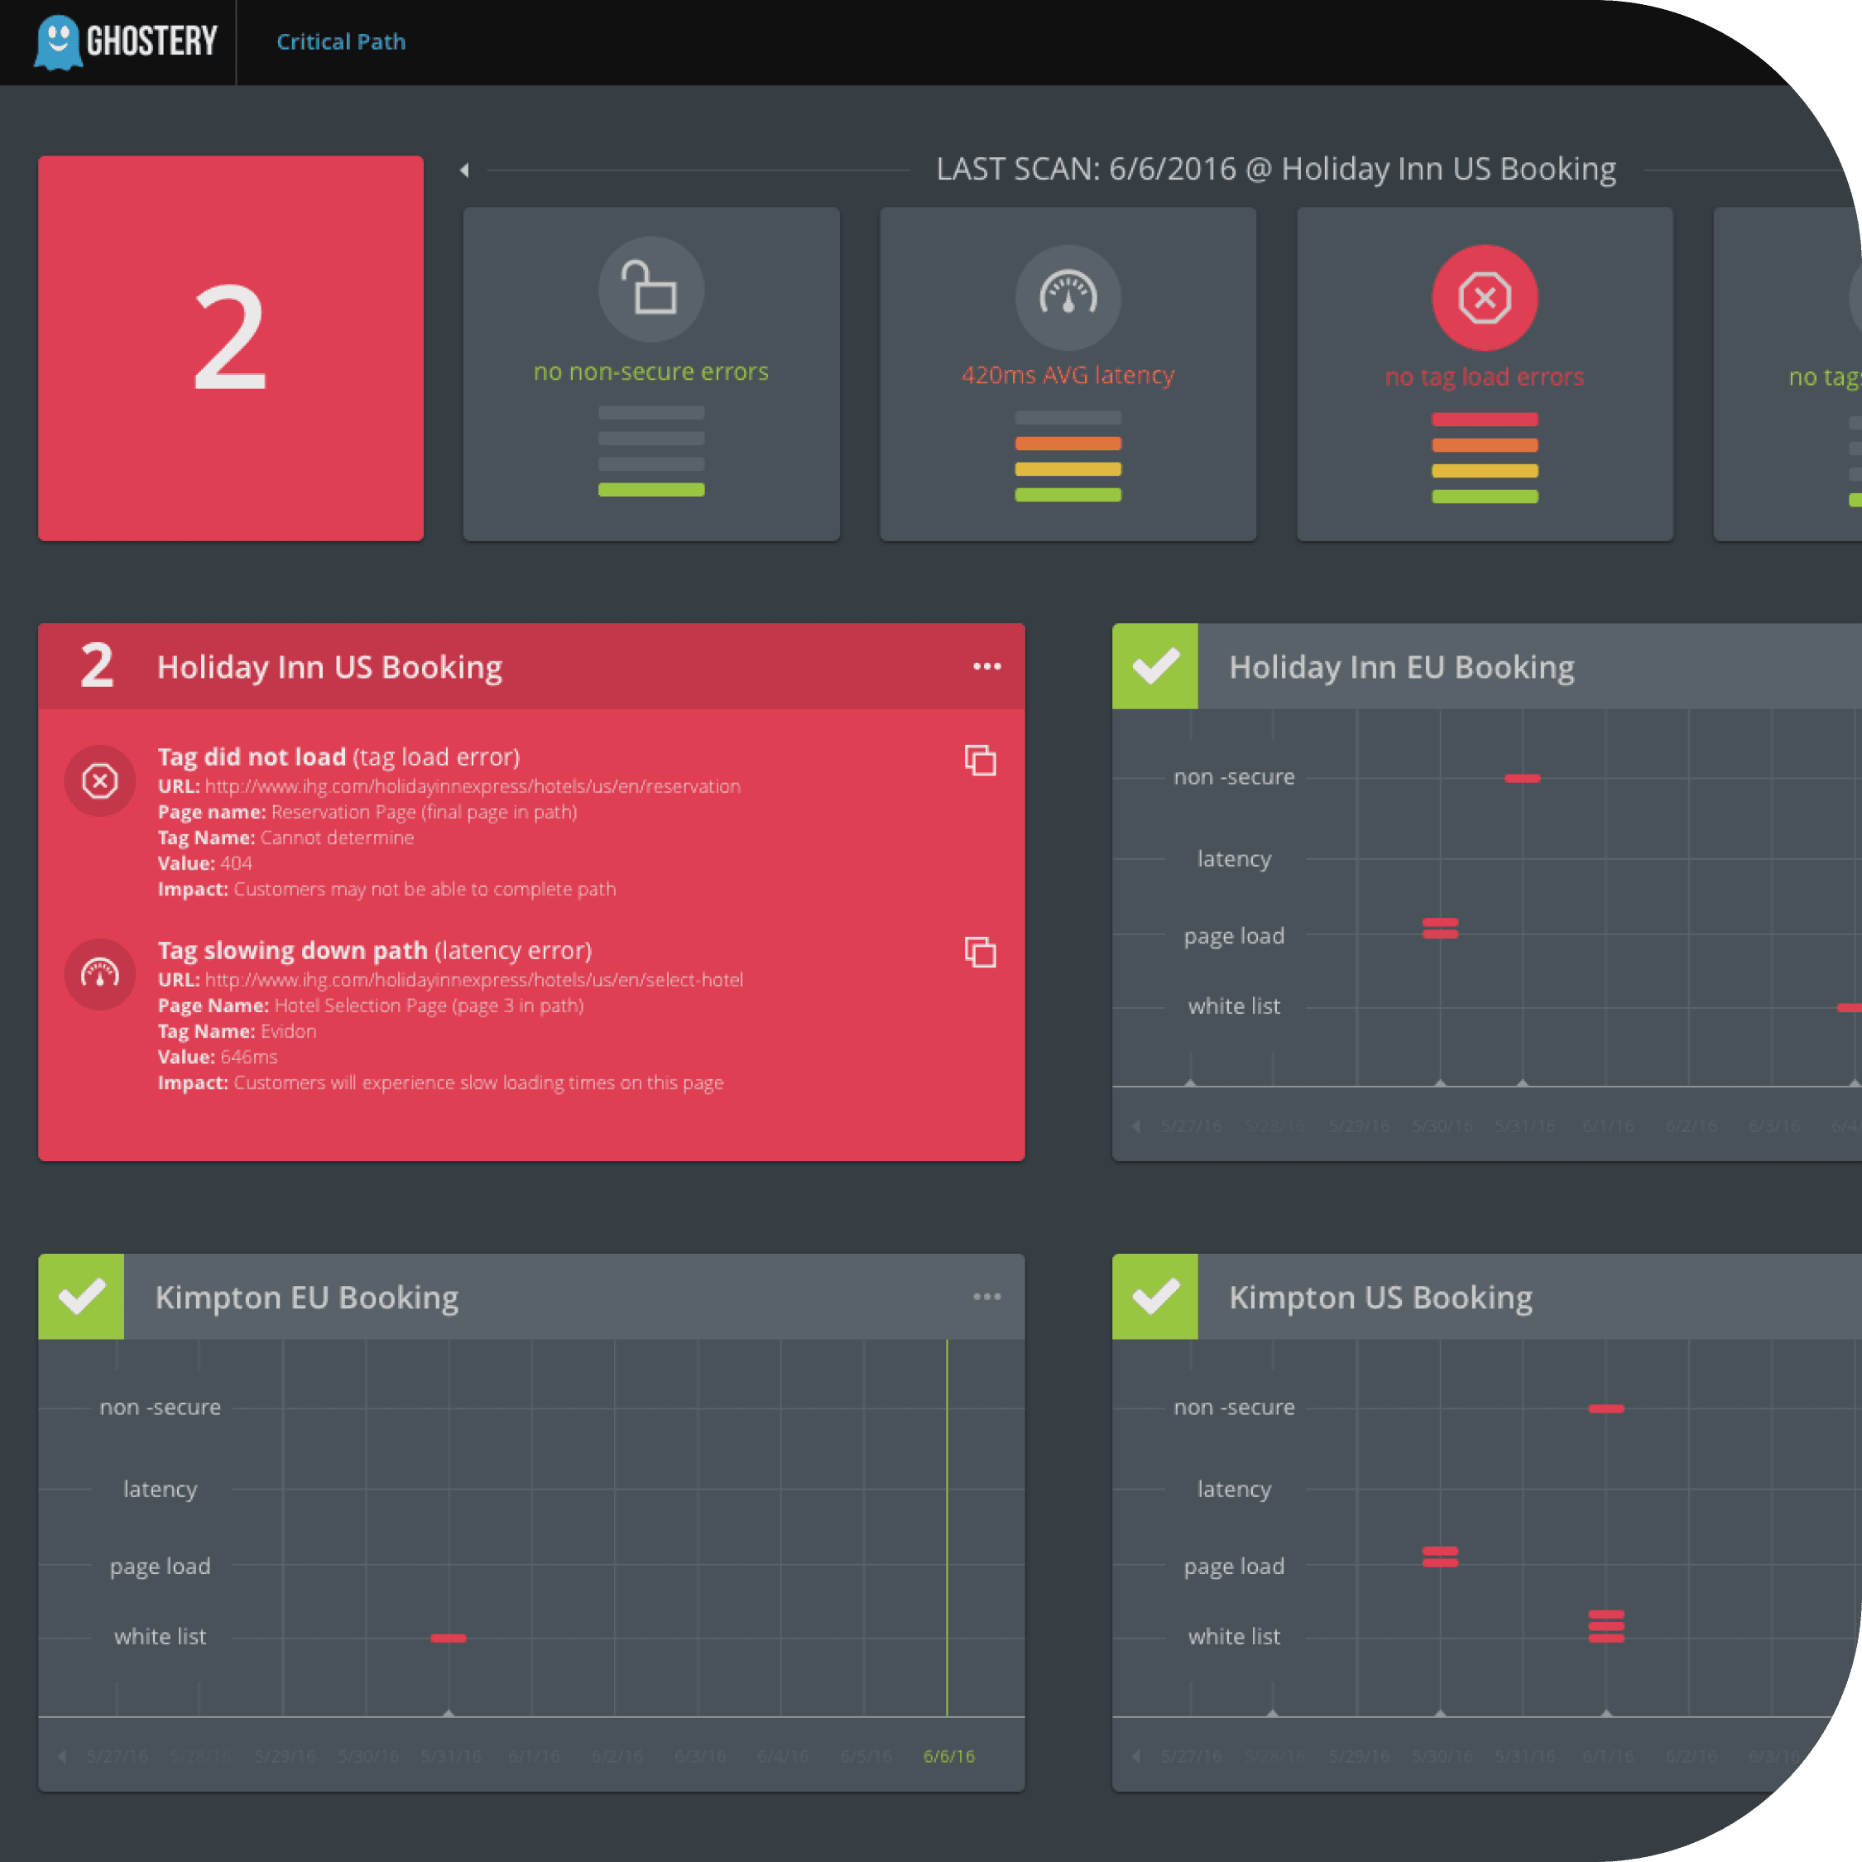Click the yellow severity bar in latency card
The height and width of the screenshot is (1862, 1862).
[1068, 469]
